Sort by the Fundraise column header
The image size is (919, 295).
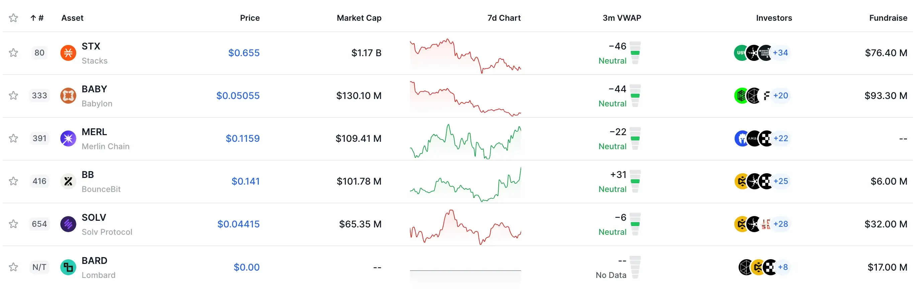point(888,18)
